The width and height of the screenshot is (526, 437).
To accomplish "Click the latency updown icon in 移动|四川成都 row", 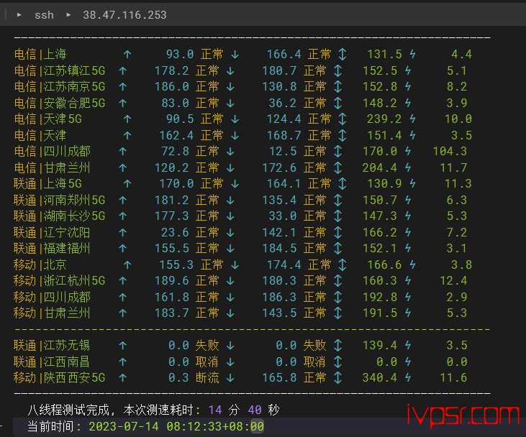I will pyautogui.click(x=337, y=297).
